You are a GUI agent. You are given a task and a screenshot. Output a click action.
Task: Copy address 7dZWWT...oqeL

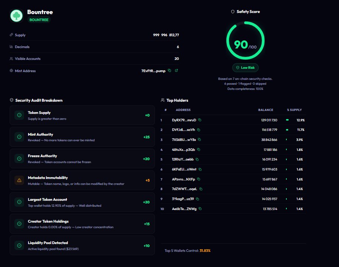(201, 189)
